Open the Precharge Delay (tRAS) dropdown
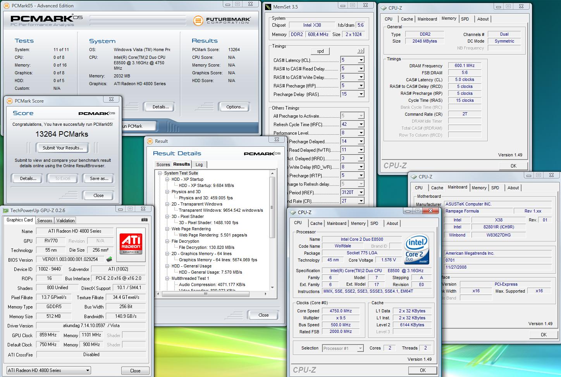The image size is (561, 377). (x=361, y=94)
